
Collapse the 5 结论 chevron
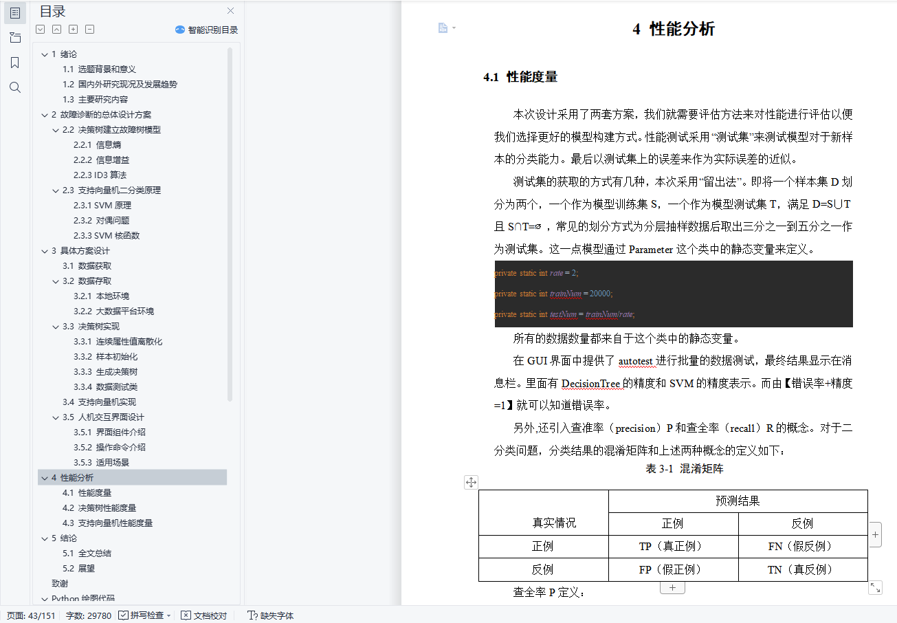[45, 538]
